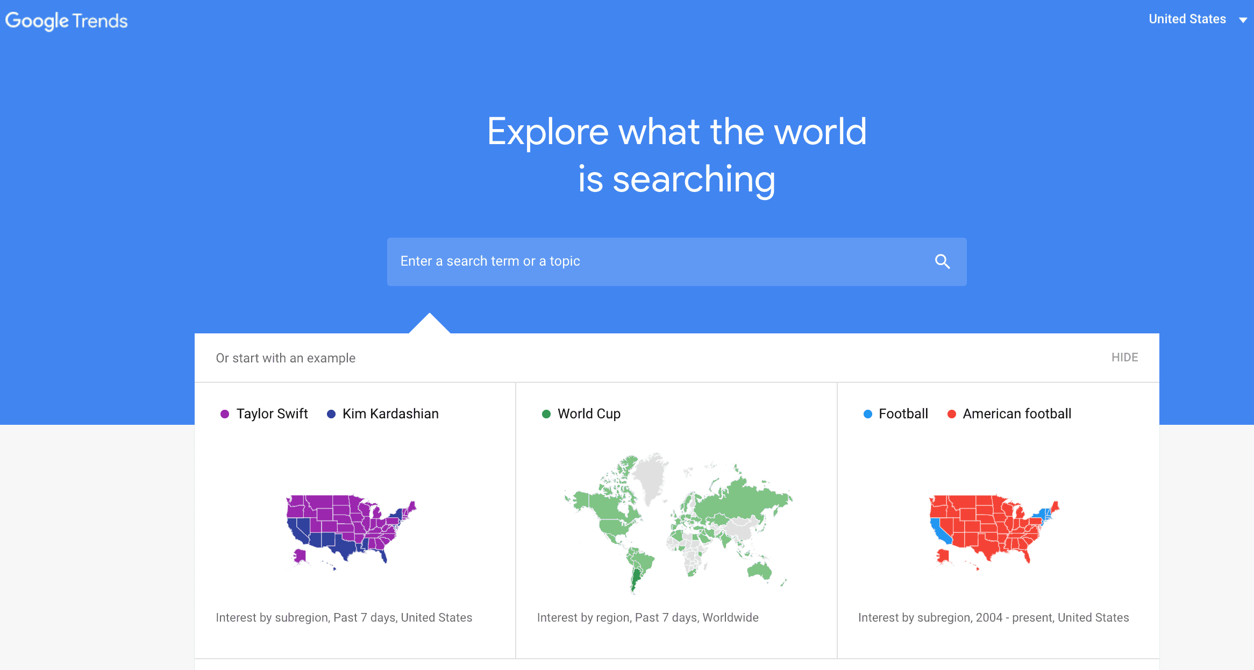Select the Taylor Swift term label

tap(272, 414)
